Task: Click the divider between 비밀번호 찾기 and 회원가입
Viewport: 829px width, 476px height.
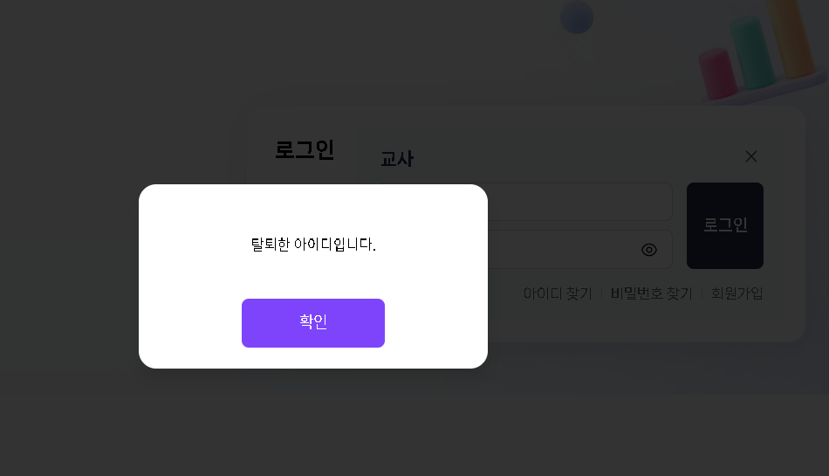Action: pos(702,294)
